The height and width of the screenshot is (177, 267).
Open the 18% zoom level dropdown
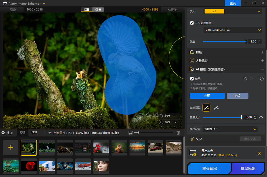tap(175, 122)
